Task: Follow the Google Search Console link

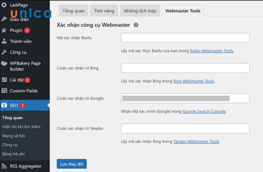Action: (204, 111)
